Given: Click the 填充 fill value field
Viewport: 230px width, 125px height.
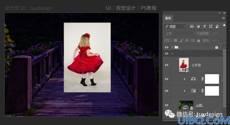Looking at the screenshot, I should pos(215,40).
